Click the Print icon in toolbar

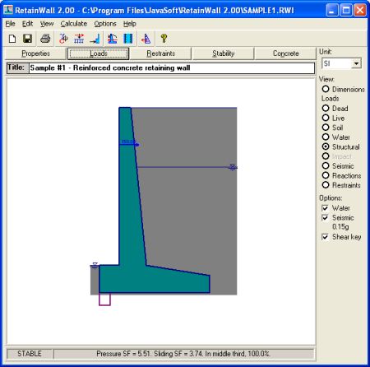point(45,39)
